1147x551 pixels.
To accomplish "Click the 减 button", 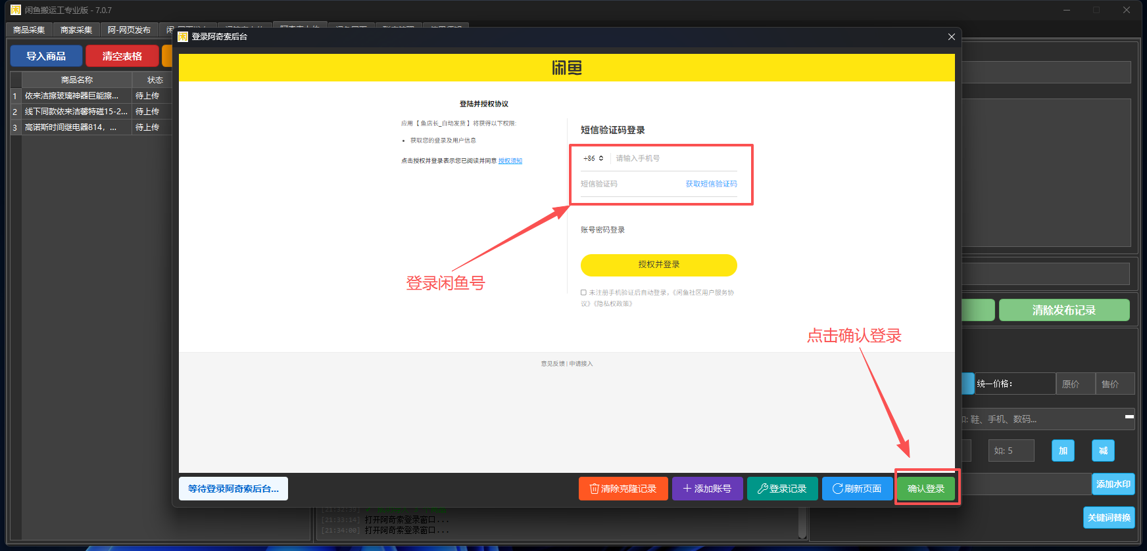I will pyautogui.click(x=1103, y=451).
